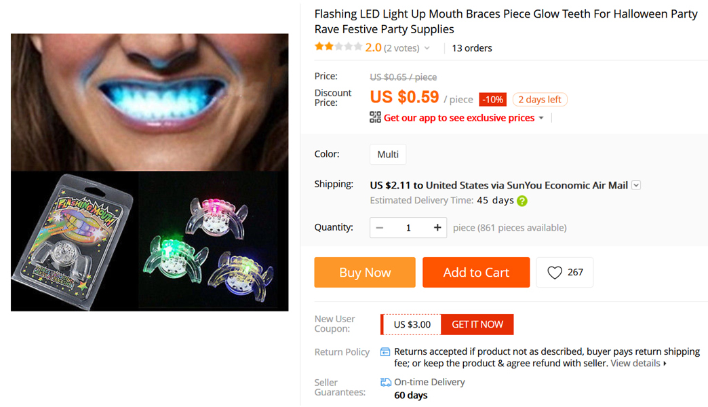Click the On-time Delivery truck icon
708x407 pixels.
[386, 382]
